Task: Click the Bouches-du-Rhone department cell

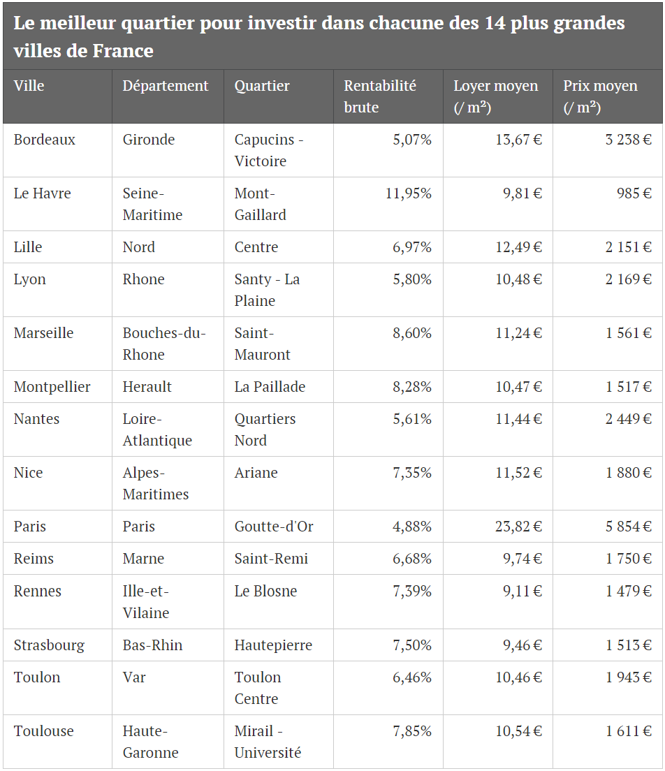Action: click(164, 344)
